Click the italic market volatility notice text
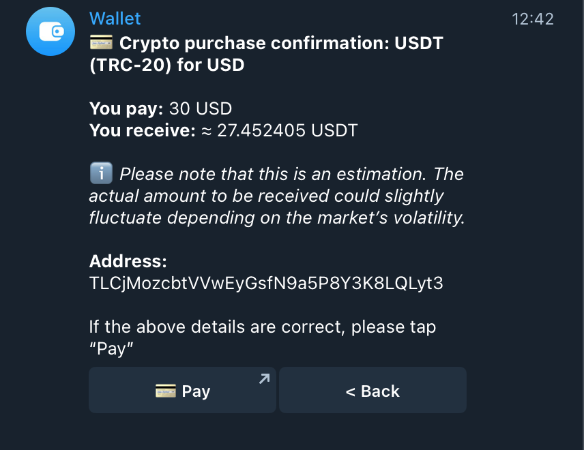The height and width of the screenshot is (450, 584). (273, 196)
